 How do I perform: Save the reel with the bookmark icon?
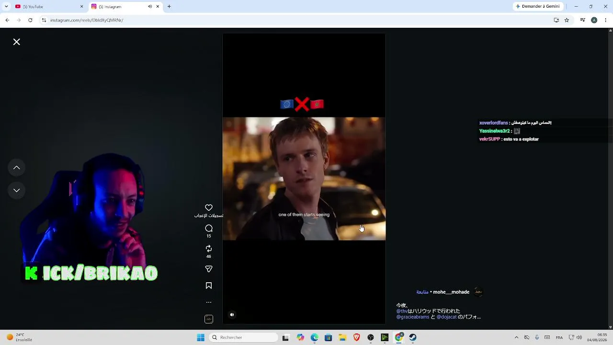209,286
